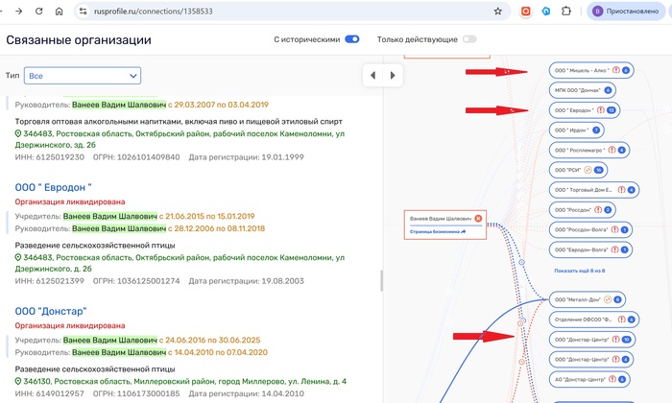Open the blue browser extension icon
Viewport: 672px width, 403px height.
pos(546,12)
